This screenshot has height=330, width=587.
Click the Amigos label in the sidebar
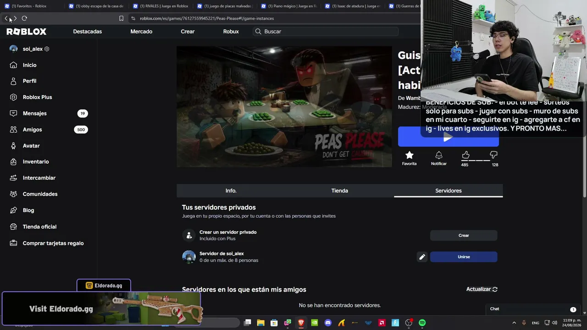(33, 130)
